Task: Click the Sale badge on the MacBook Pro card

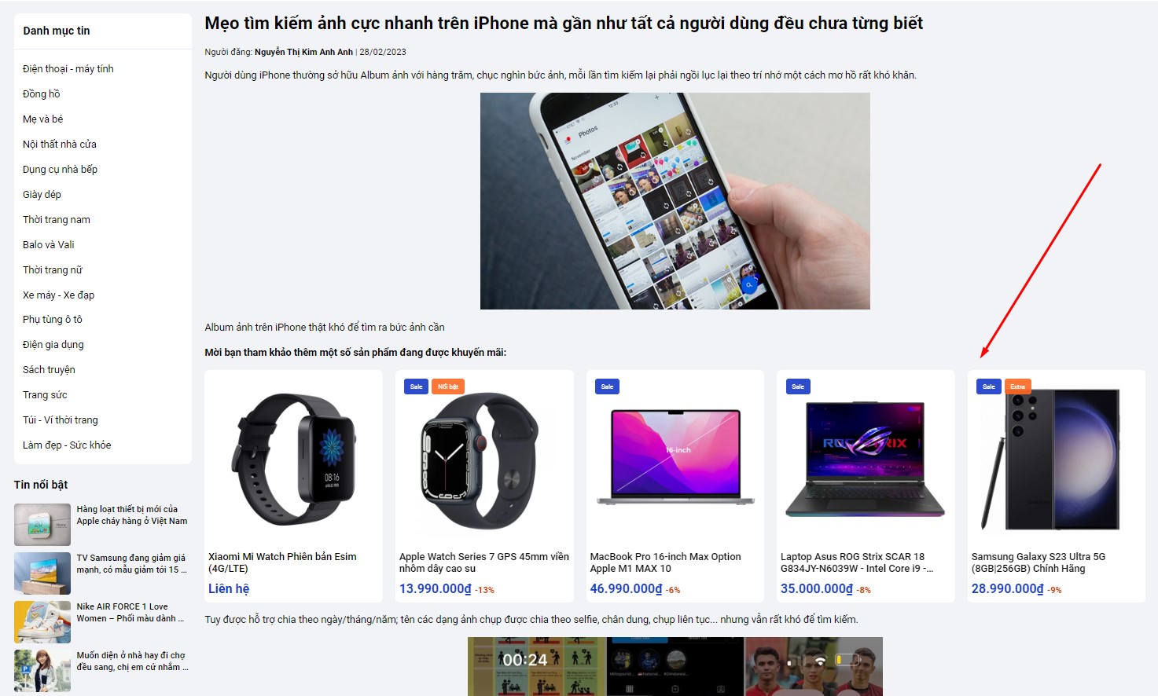Action: (x=607, y=386)
